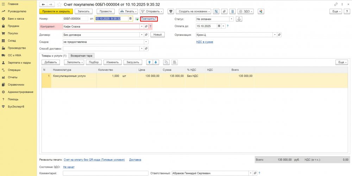
Task: Add invoice to favorites with the star
Action: click(x=59, y=5)
